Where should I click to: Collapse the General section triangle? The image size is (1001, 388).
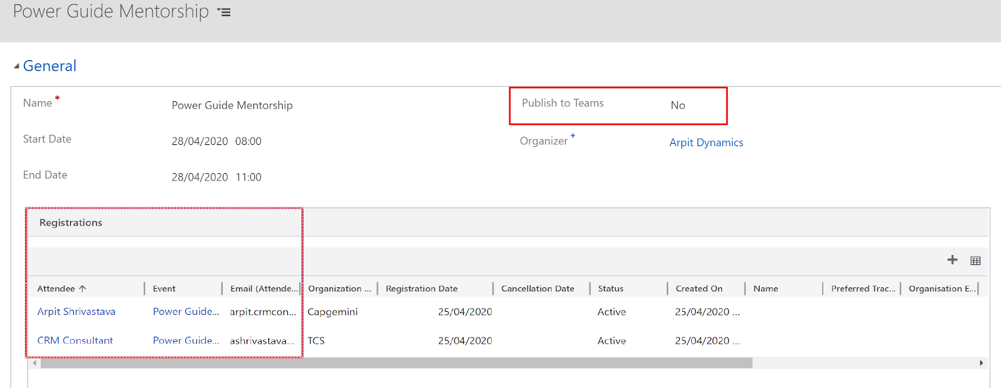point(16,66)
